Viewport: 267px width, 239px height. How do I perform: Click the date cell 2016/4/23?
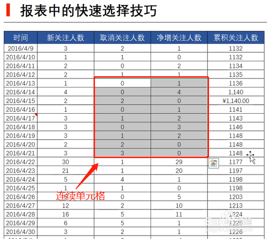[21, 171]
